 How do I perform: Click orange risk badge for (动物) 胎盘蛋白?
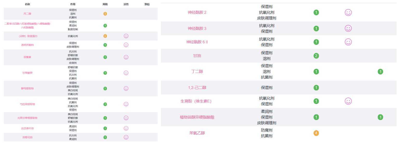pyautogui.click(x=105, y=36)
